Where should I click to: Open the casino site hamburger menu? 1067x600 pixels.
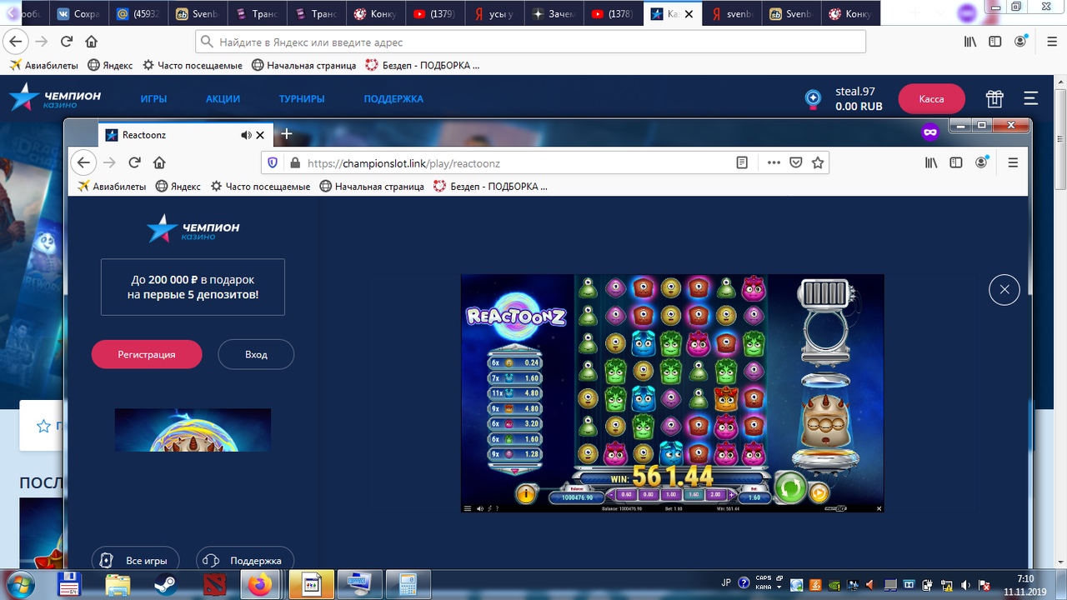[1031, 99]
